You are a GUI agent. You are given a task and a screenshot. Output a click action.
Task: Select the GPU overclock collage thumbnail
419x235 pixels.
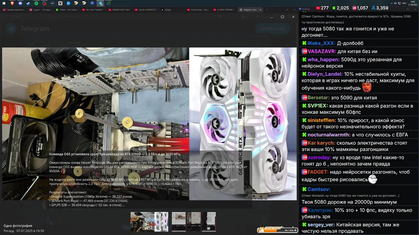pos(149,222)
